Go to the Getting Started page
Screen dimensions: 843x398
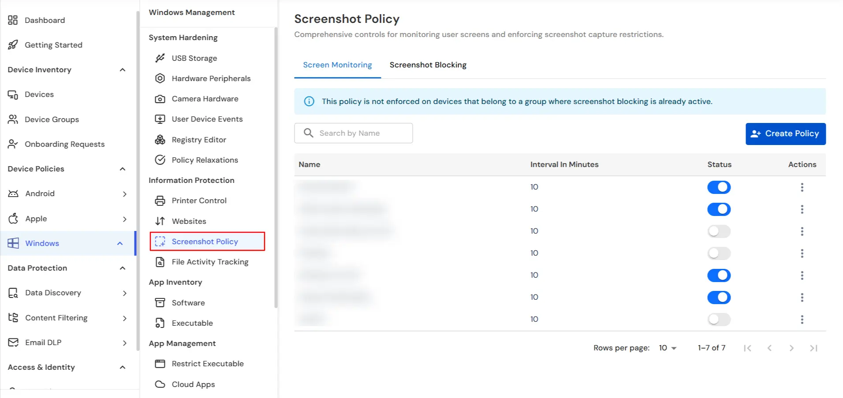(x=53, y=45)
